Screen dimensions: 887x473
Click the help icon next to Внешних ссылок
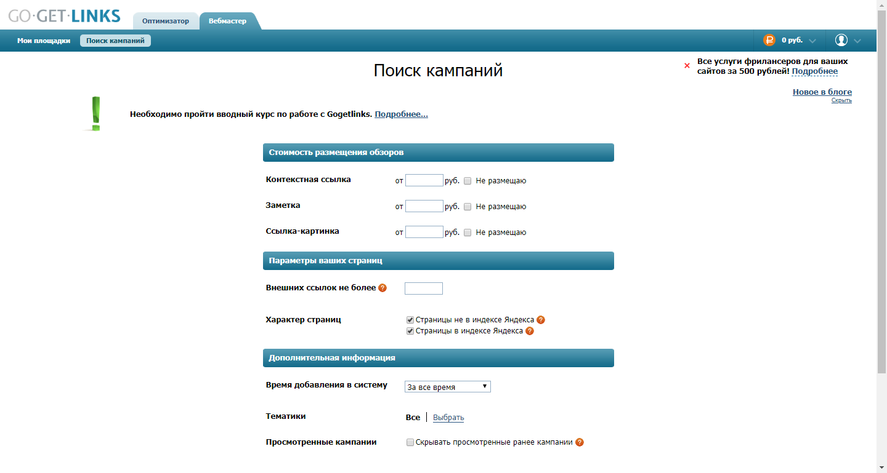[383, 287]
